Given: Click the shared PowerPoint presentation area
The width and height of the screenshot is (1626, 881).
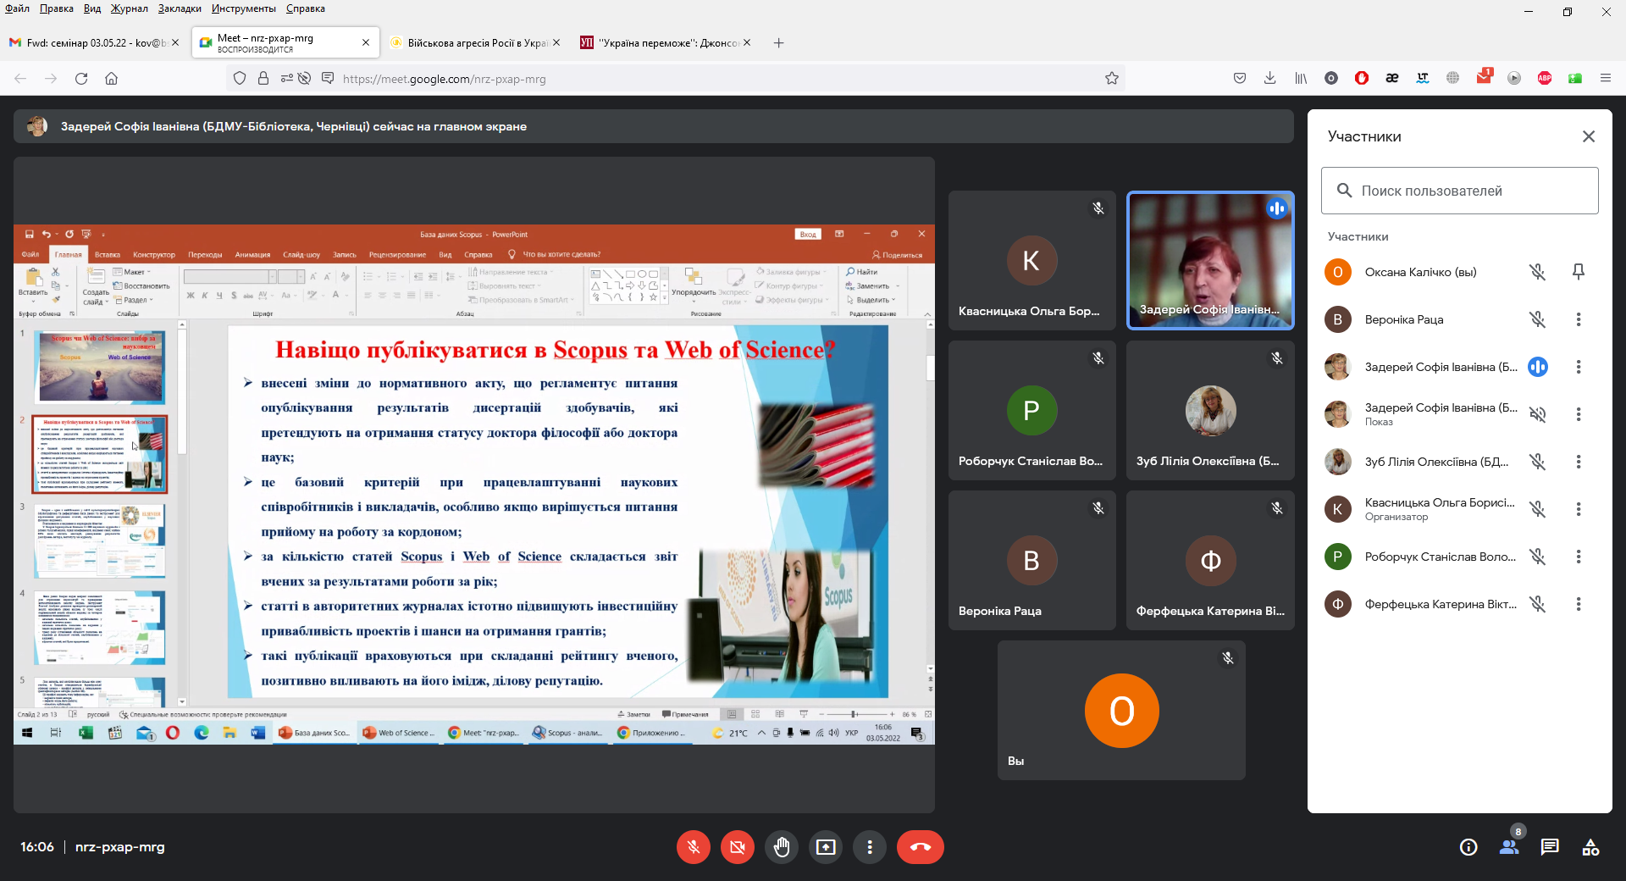Looking at the screenshot, I should tap(474, 485).
